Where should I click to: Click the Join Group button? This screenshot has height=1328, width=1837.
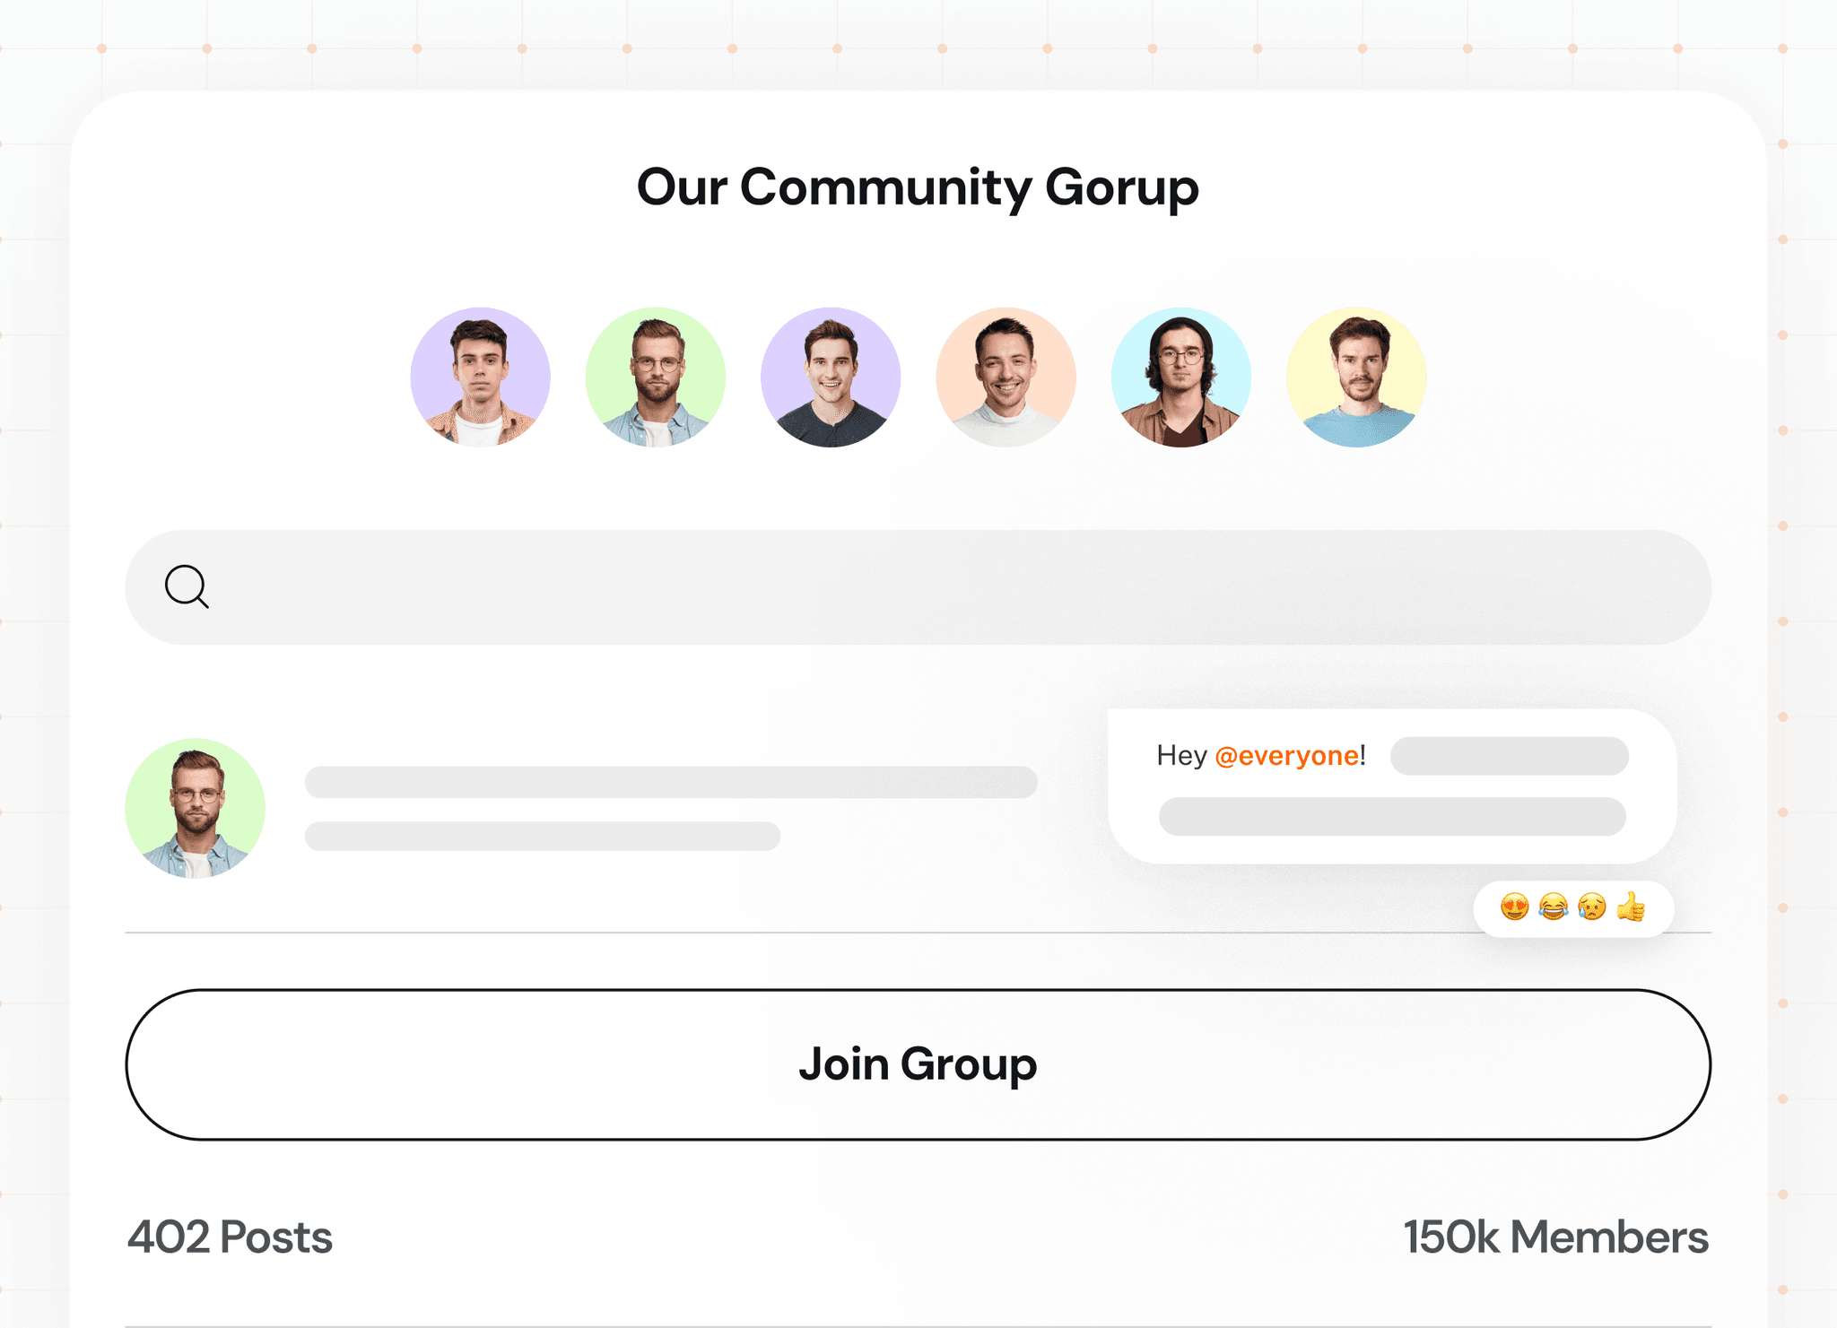(918, 1064)
